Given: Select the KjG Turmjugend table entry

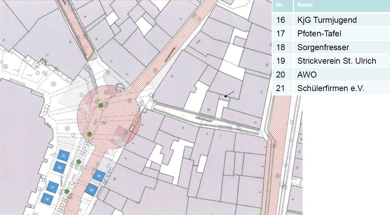Looking at the screenshot, I should [327, 20].
